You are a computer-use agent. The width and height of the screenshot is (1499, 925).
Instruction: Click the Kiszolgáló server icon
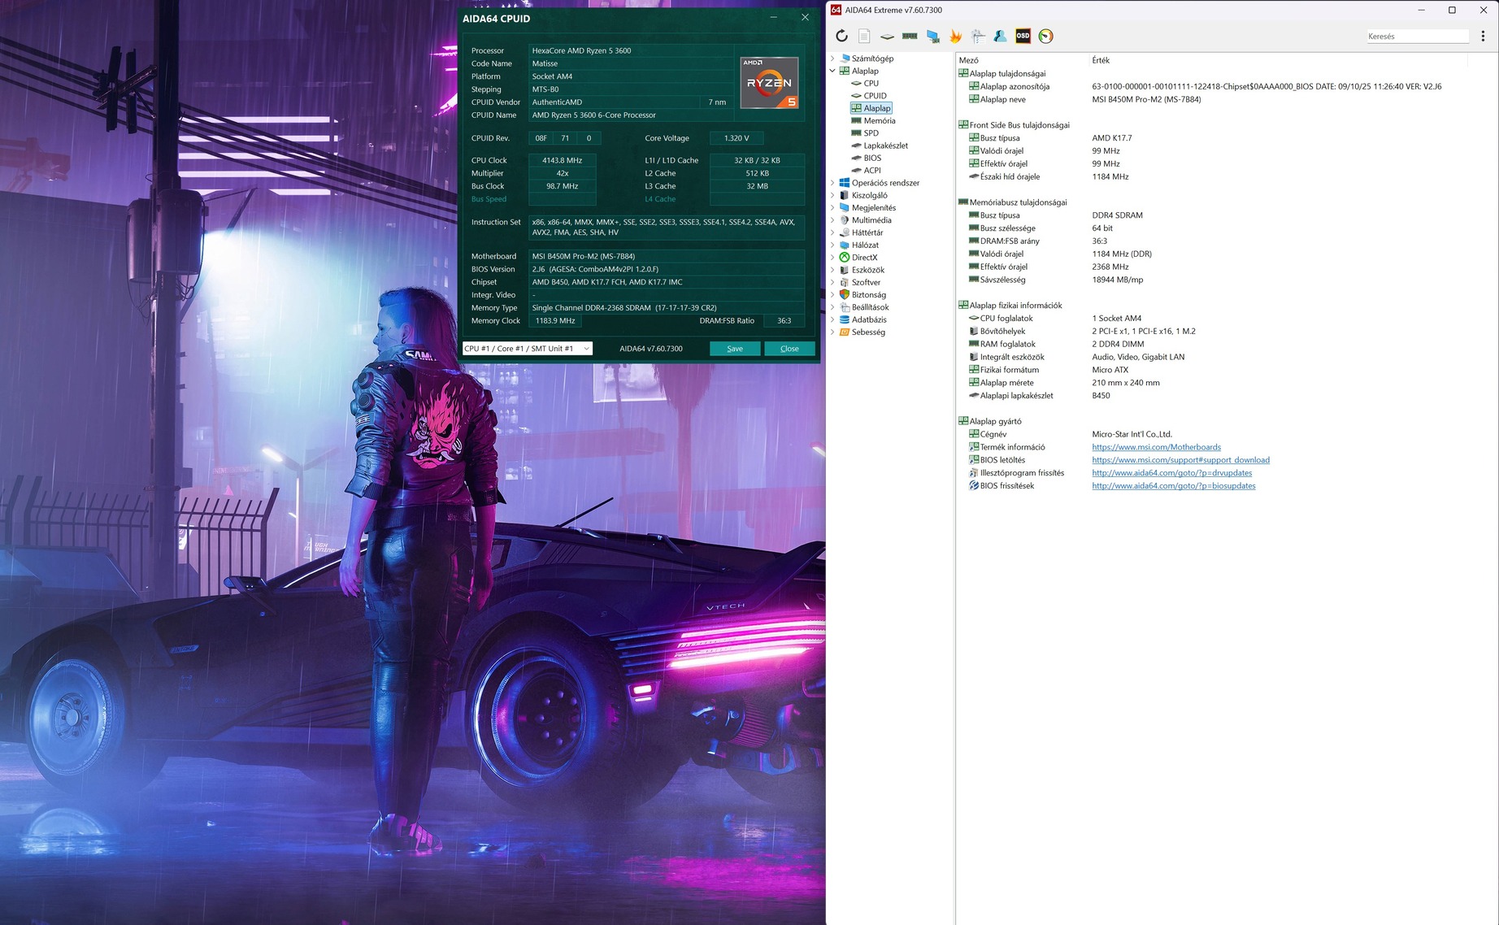[845, 195]
